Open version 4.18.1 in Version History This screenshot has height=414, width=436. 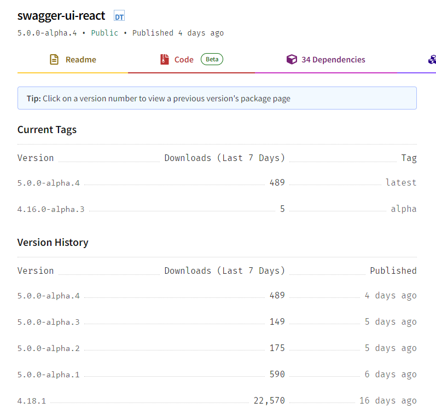32,401
